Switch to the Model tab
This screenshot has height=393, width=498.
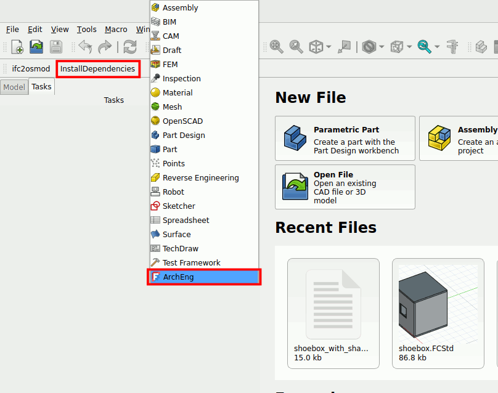14,87
